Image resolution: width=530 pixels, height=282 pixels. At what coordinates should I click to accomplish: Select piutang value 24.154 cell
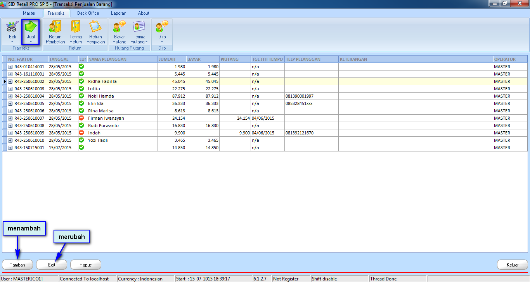235,118
